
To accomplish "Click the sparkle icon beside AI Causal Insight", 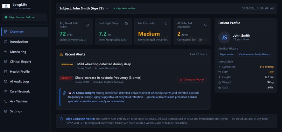I will point(65,93).
